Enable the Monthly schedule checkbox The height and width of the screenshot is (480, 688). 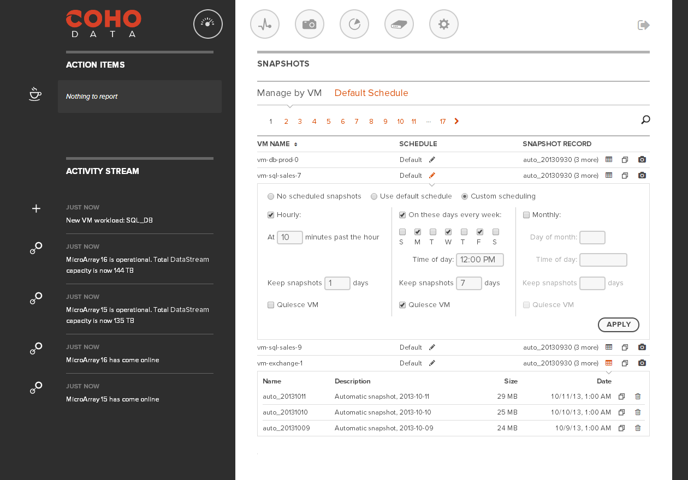coord(526,215)
